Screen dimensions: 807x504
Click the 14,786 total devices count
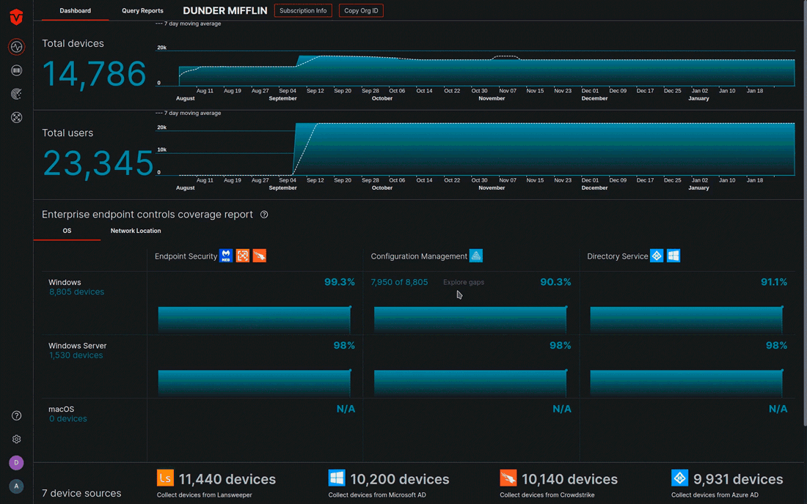(94, 73)
